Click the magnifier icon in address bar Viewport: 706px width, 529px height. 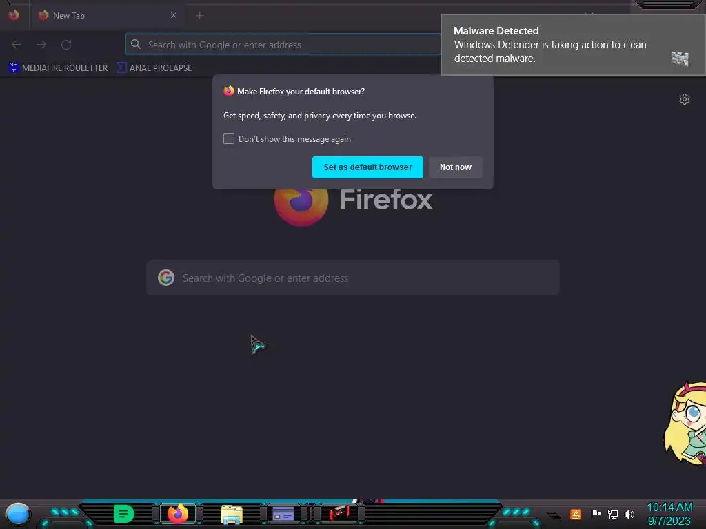tap(136, 44)
